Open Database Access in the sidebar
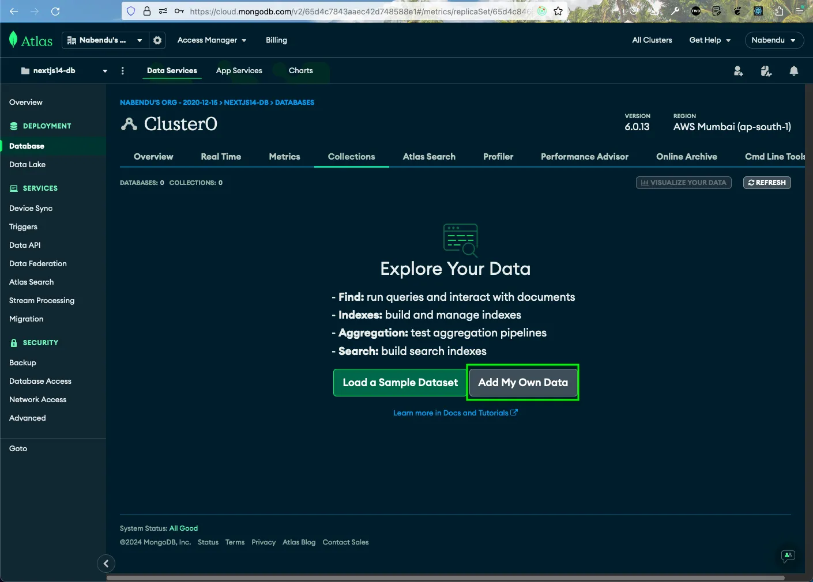Image resolution: width=813 pixels, height=582 pixels. coord(40,381)
